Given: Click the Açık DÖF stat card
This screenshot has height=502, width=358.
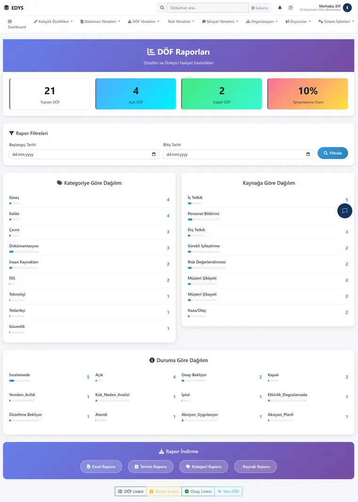Looking at the screenshot, I should pos(136,94).
